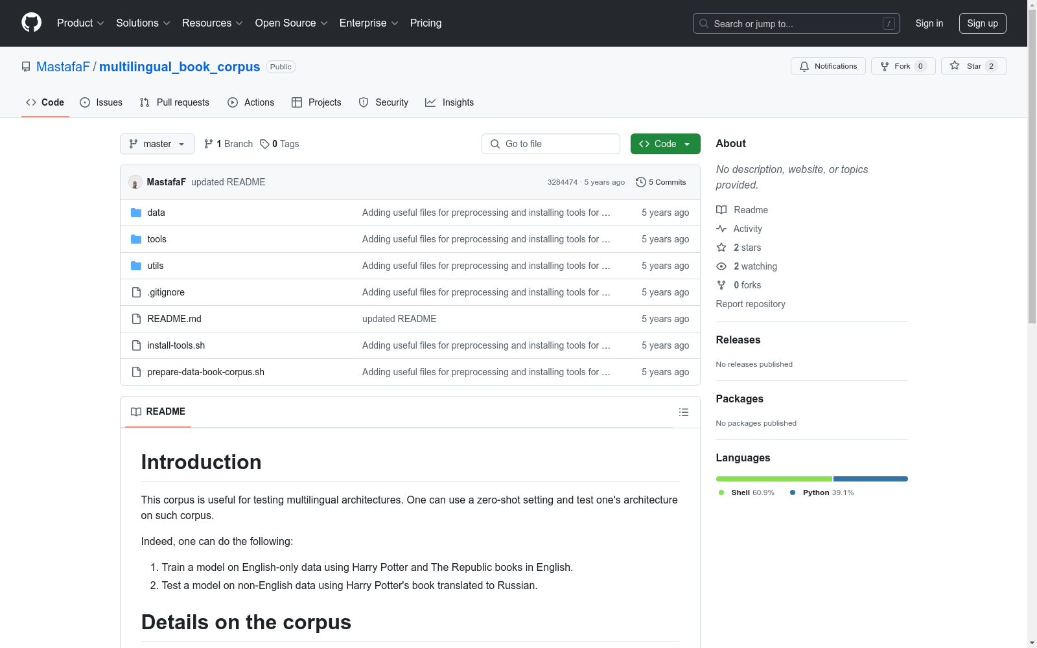
Task: Focus the Go to file input
Action: pyautogui.click(x=550, y=144)
